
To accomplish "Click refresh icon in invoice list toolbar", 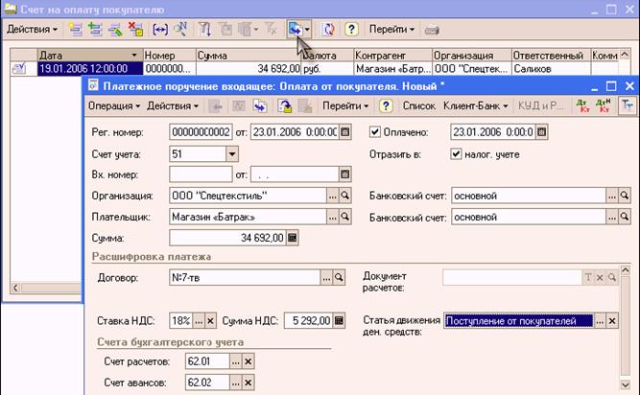I will 328,30.
